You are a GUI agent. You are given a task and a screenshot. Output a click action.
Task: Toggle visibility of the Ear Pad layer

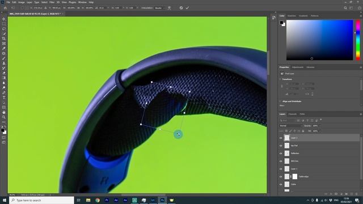(x=281, y=146)
